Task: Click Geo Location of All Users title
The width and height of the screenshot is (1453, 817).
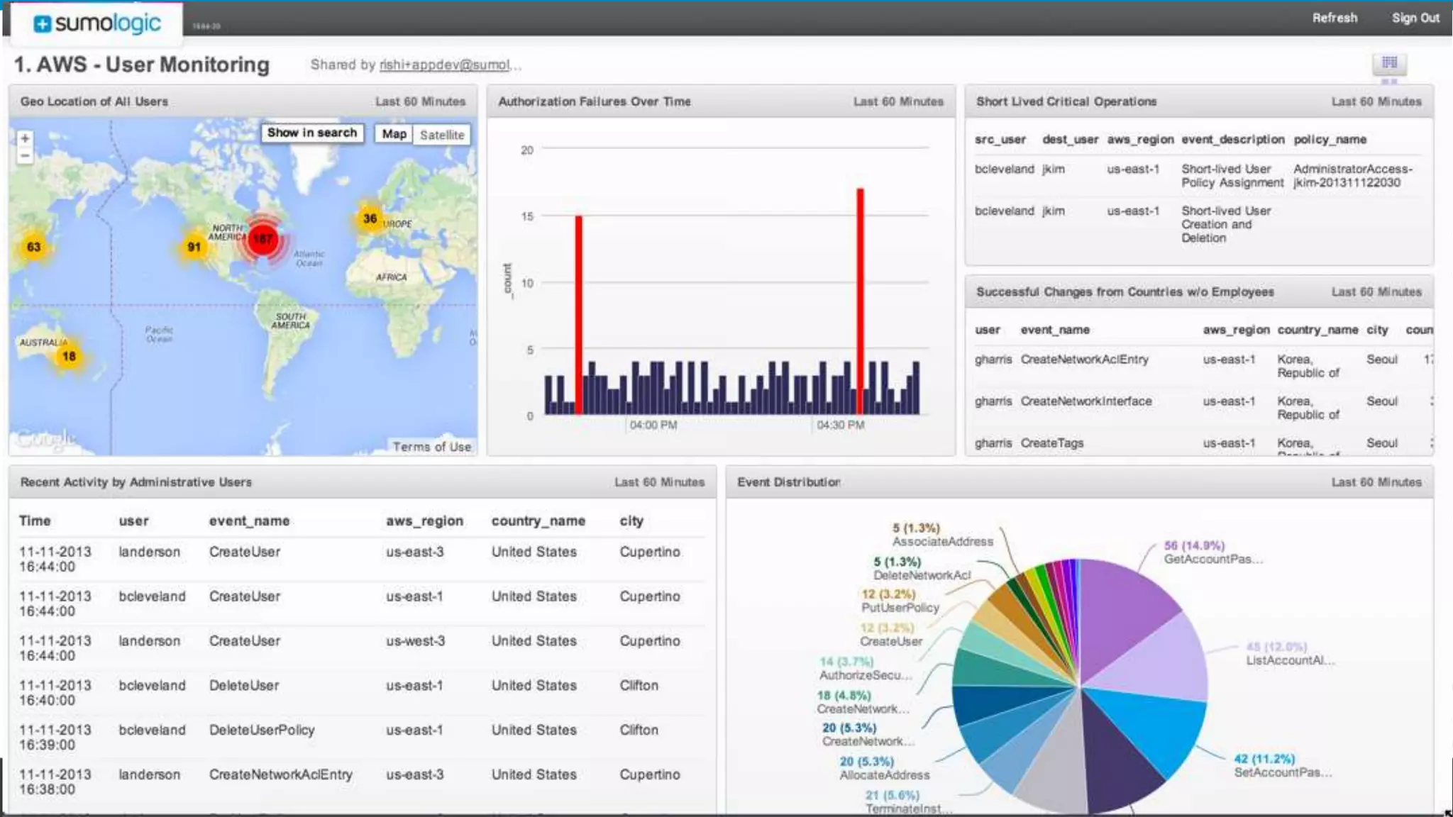Action: (x=94, y=101)
